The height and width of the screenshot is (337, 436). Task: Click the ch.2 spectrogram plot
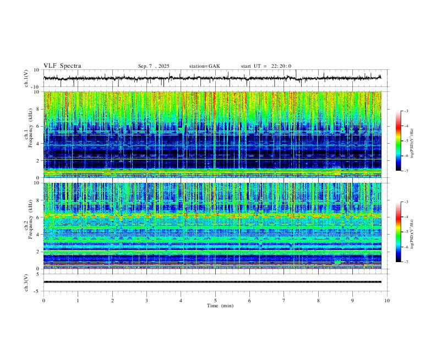pyautogui.click(x=212, y=226)
